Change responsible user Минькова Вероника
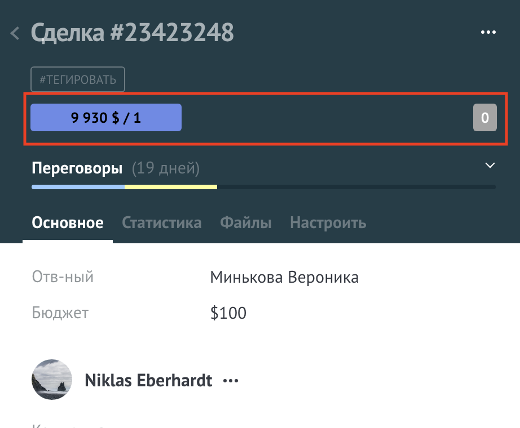The height and width of the screenshot is (428, 520). [x=284, y=277]
